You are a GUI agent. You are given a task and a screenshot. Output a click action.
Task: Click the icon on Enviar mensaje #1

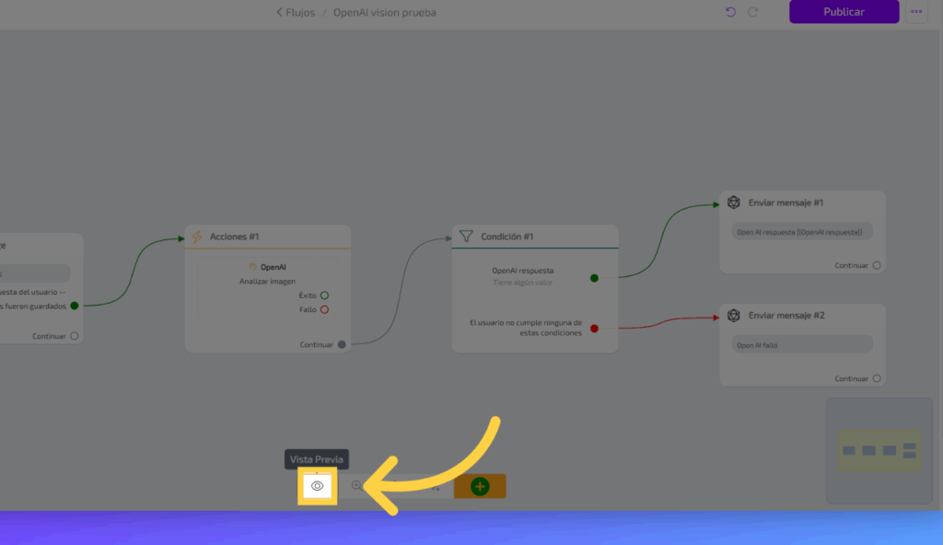click(734, 203)
